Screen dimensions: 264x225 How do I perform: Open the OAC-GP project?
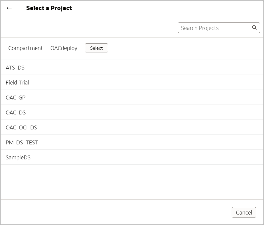click(x=16, y=98)
